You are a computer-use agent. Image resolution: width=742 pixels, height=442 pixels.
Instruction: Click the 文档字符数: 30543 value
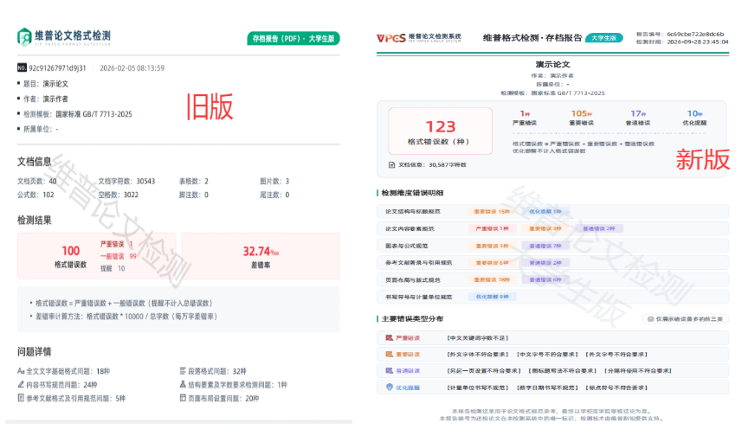coord(126,181)
